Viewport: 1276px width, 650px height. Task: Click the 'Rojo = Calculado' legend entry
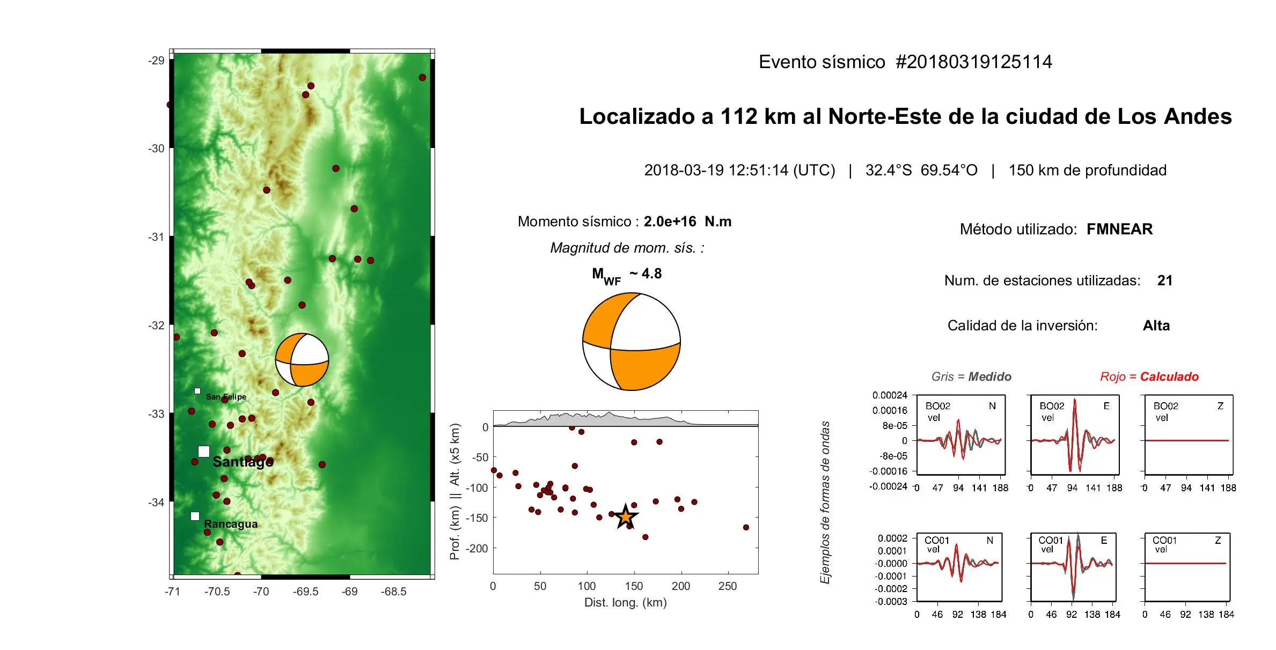tap(1149, 376)
